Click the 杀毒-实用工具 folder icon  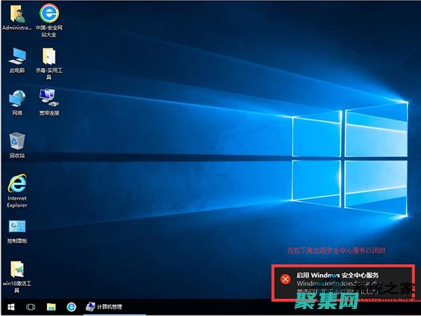(49, 55)
